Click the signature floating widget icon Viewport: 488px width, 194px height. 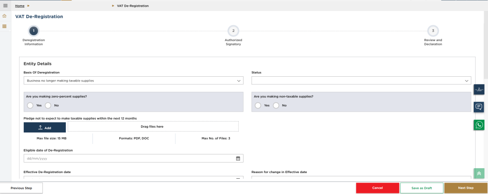coord(478,89)
